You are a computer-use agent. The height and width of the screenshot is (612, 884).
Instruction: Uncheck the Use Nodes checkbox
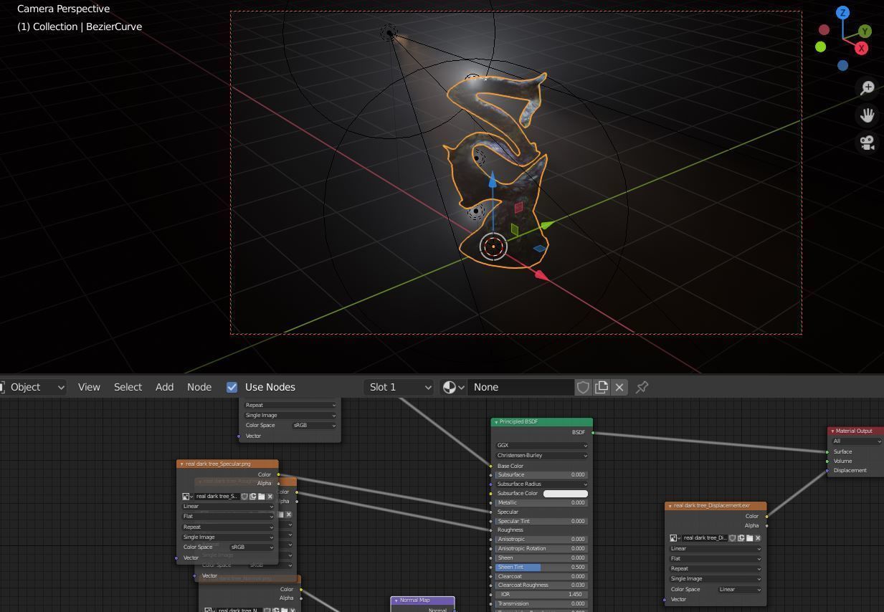tap(232, 387)
